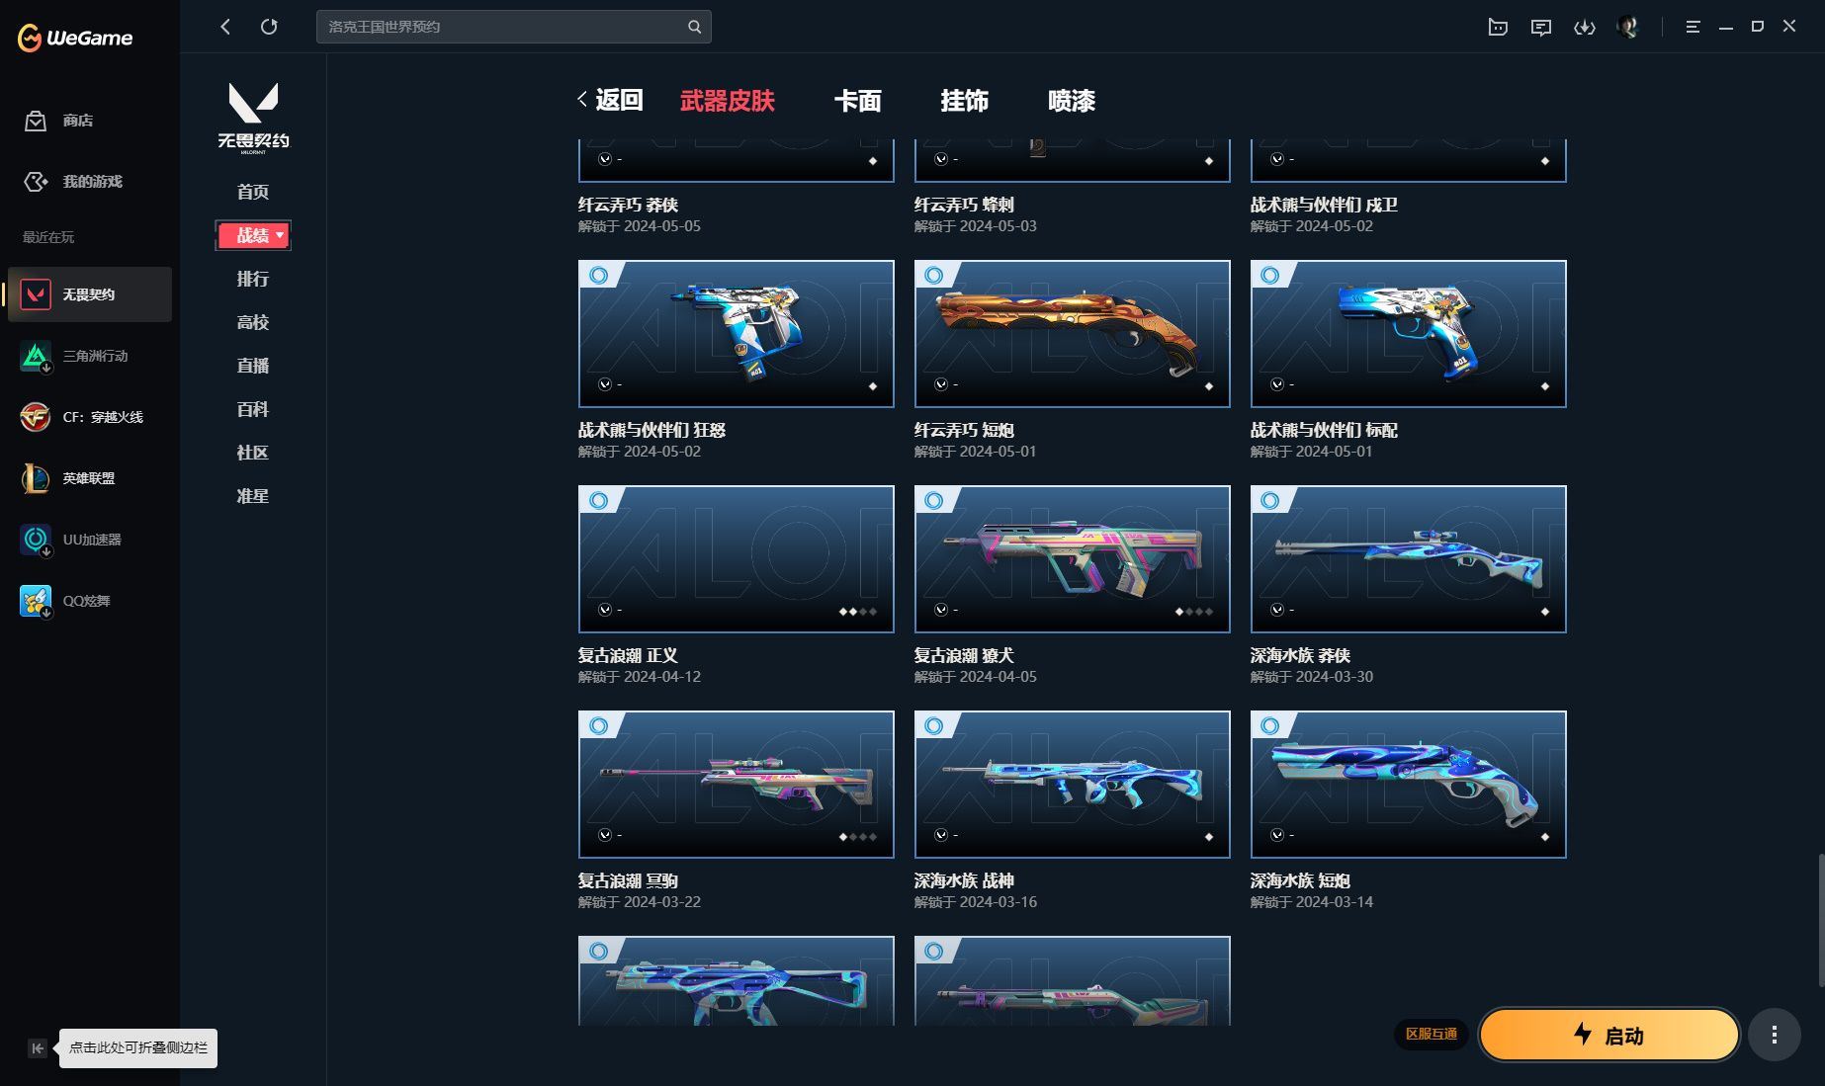Open the 社区 section
Screen dimensions: 1825x1086
click(253, 452)
